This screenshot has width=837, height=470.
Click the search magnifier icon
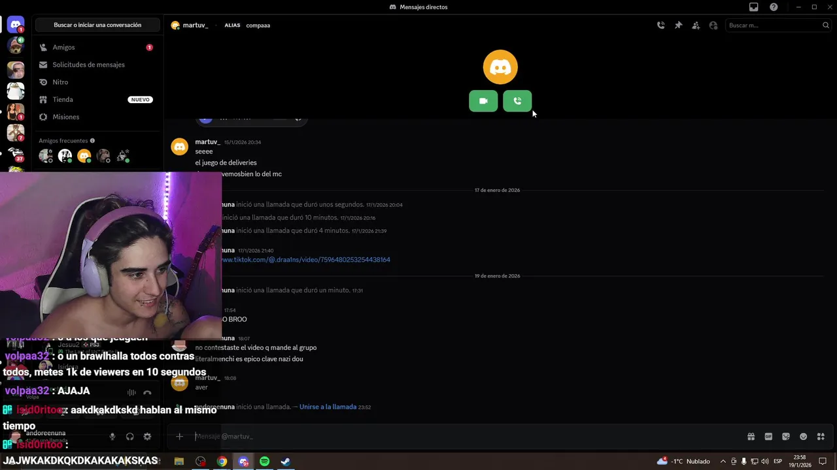[x=826, y=25]
